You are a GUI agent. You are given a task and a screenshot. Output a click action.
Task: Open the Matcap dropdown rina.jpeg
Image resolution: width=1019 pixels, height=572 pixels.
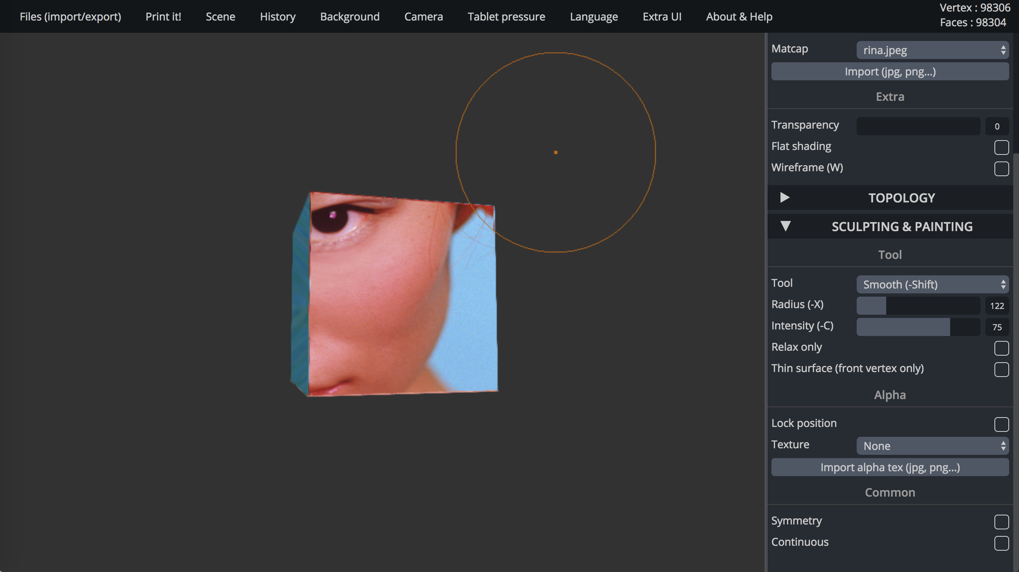(x=932, y=50)
